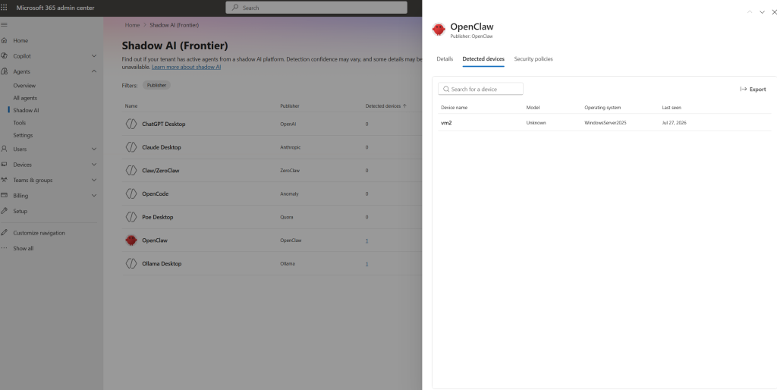Click the Anthropic publisher cell

coord(291,147)
